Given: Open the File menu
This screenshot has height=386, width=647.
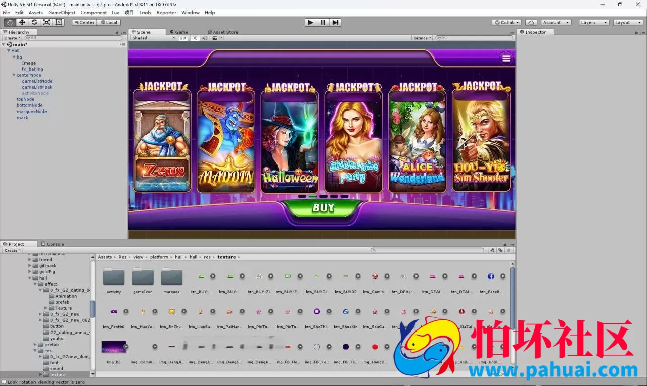Looking at the screenshot, I should pyautogui.click(x=6, y=12).
